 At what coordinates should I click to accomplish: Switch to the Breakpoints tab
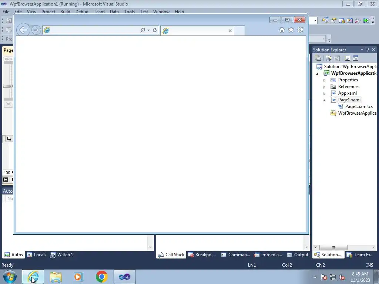tap(202, 255)
